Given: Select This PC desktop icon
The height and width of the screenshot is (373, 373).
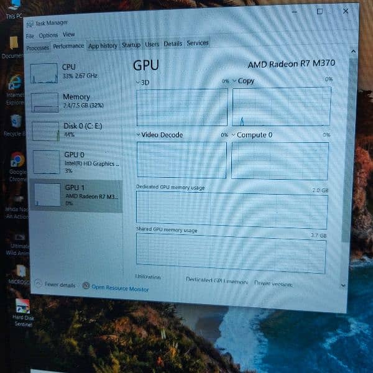Looking at the screenshot, I should pyautogui.click(x=14, y=9).
